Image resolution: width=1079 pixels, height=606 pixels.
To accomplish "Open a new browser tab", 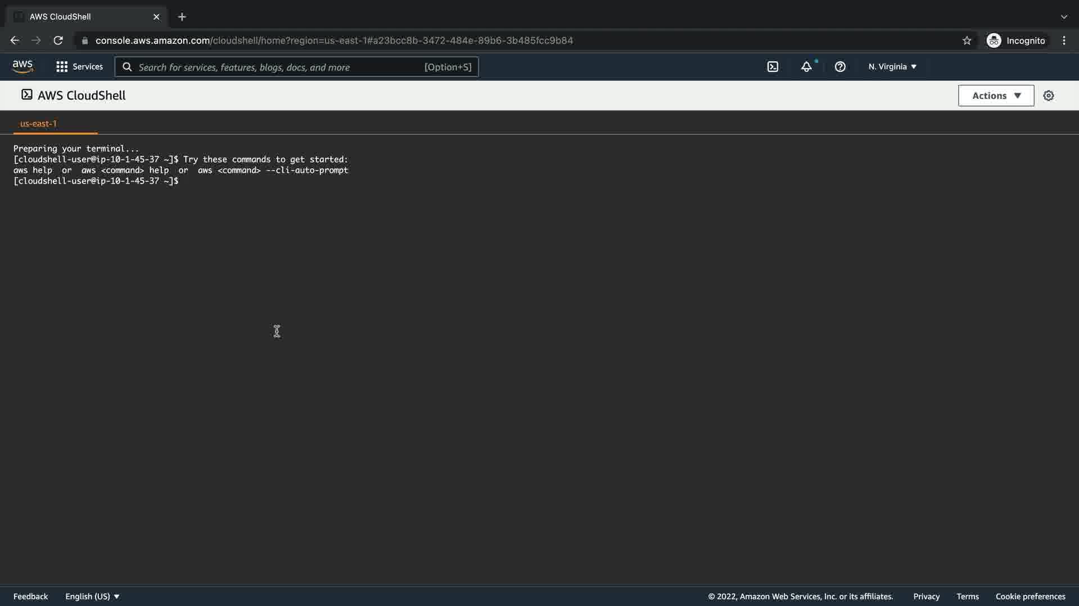I will (182, 17).
